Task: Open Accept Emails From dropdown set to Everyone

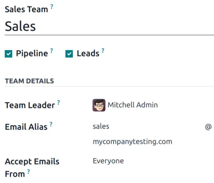Action: click(x=153, y=161)
